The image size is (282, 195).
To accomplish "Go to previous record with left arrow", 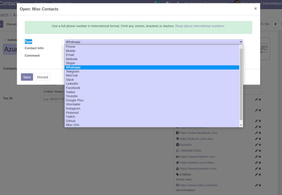I will tap(275, 24).
